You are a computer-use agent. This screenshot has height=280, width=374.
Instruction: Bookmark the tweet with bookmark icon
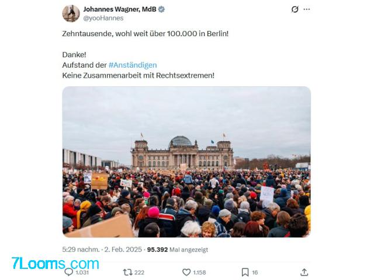245,272
